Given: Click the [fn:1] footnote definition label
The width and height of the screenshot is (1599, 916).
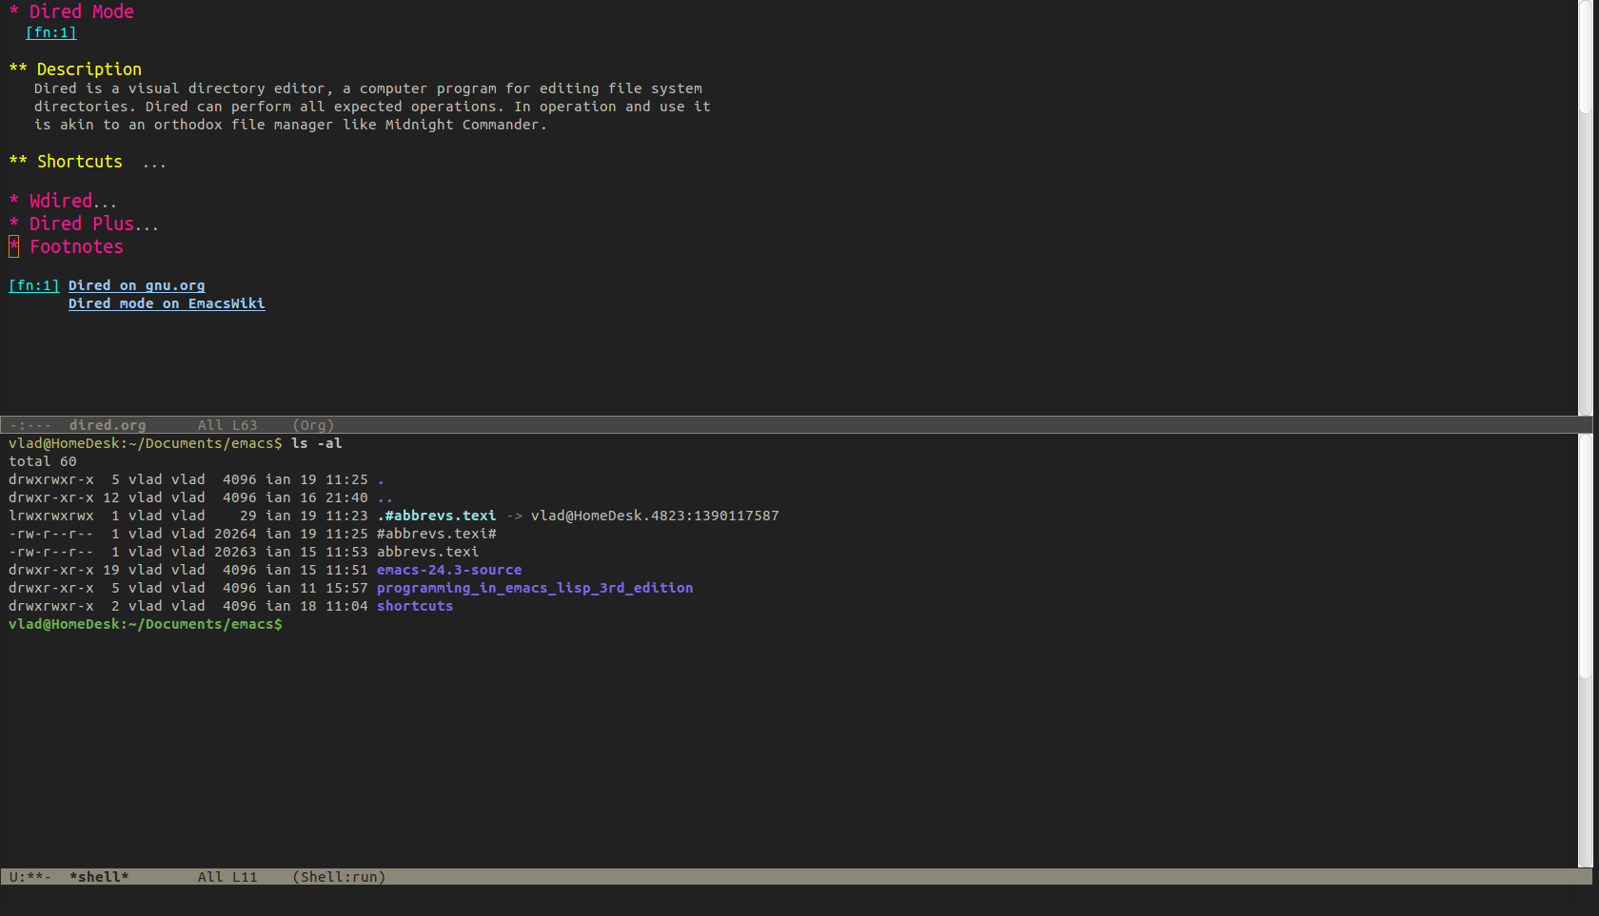Looking at the screenshot, I should (x=34, y=285).
